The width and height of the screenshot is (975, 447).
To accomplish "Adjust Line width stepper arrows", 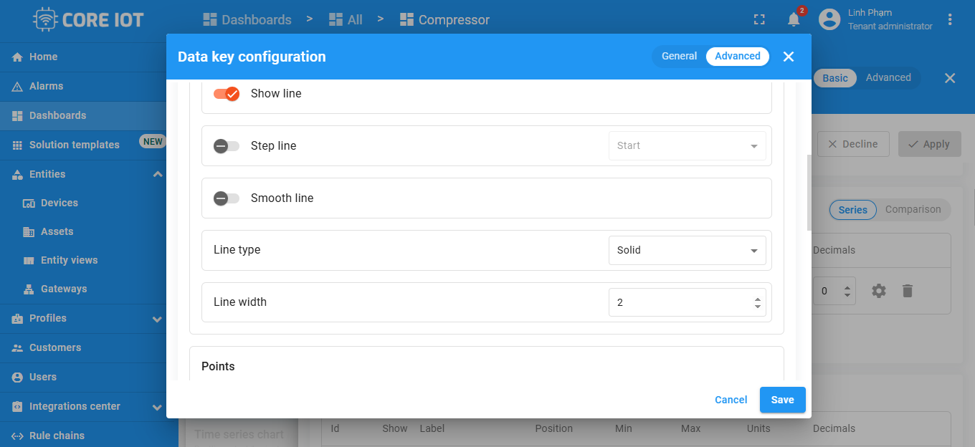I will tap(758, 303).
